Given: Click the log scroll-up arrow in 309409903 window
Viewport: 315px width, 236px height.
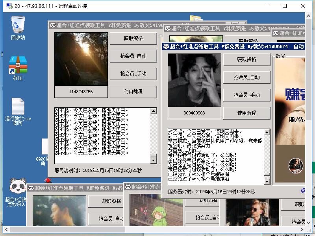Looking at the screenshot, I should pos(267,132).
